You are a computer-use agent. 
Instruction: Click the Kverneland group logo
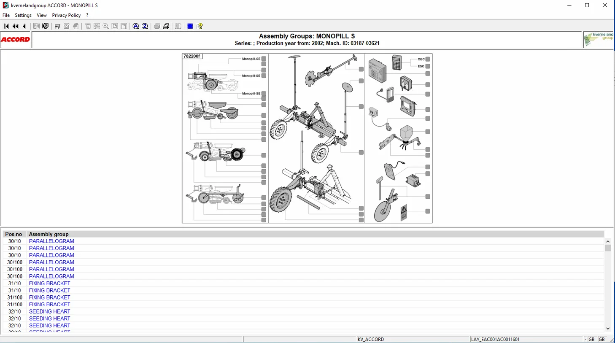(599, 40)
